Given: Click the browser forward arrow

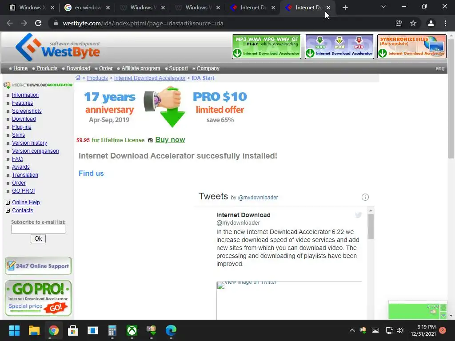Looking at the screenshot, I should click(x=24, y=23).
